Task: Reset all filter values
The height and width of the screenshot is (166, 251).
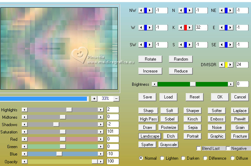Action: tap(195, 97)
